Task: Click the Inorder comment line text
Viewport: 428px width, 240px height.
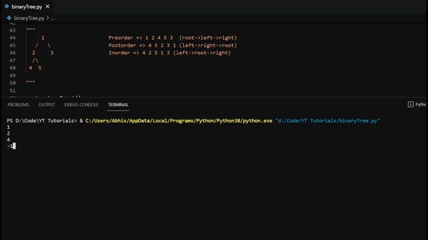Action: point(169,53)
